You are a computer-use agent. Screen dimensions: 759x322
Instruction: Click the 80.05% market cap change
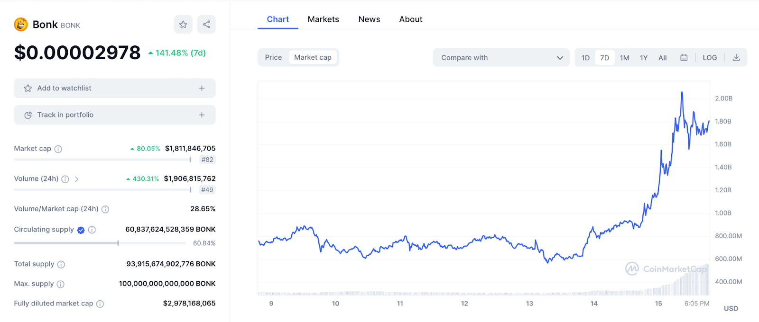[145, 149]
